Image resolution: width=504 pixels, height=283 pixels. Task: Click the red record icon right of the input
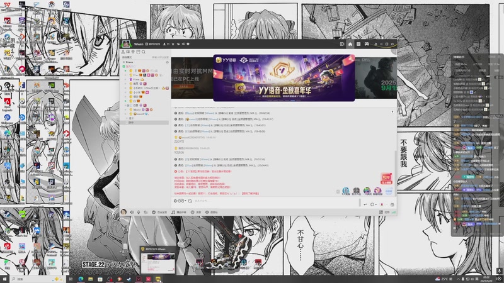(382, 204)
